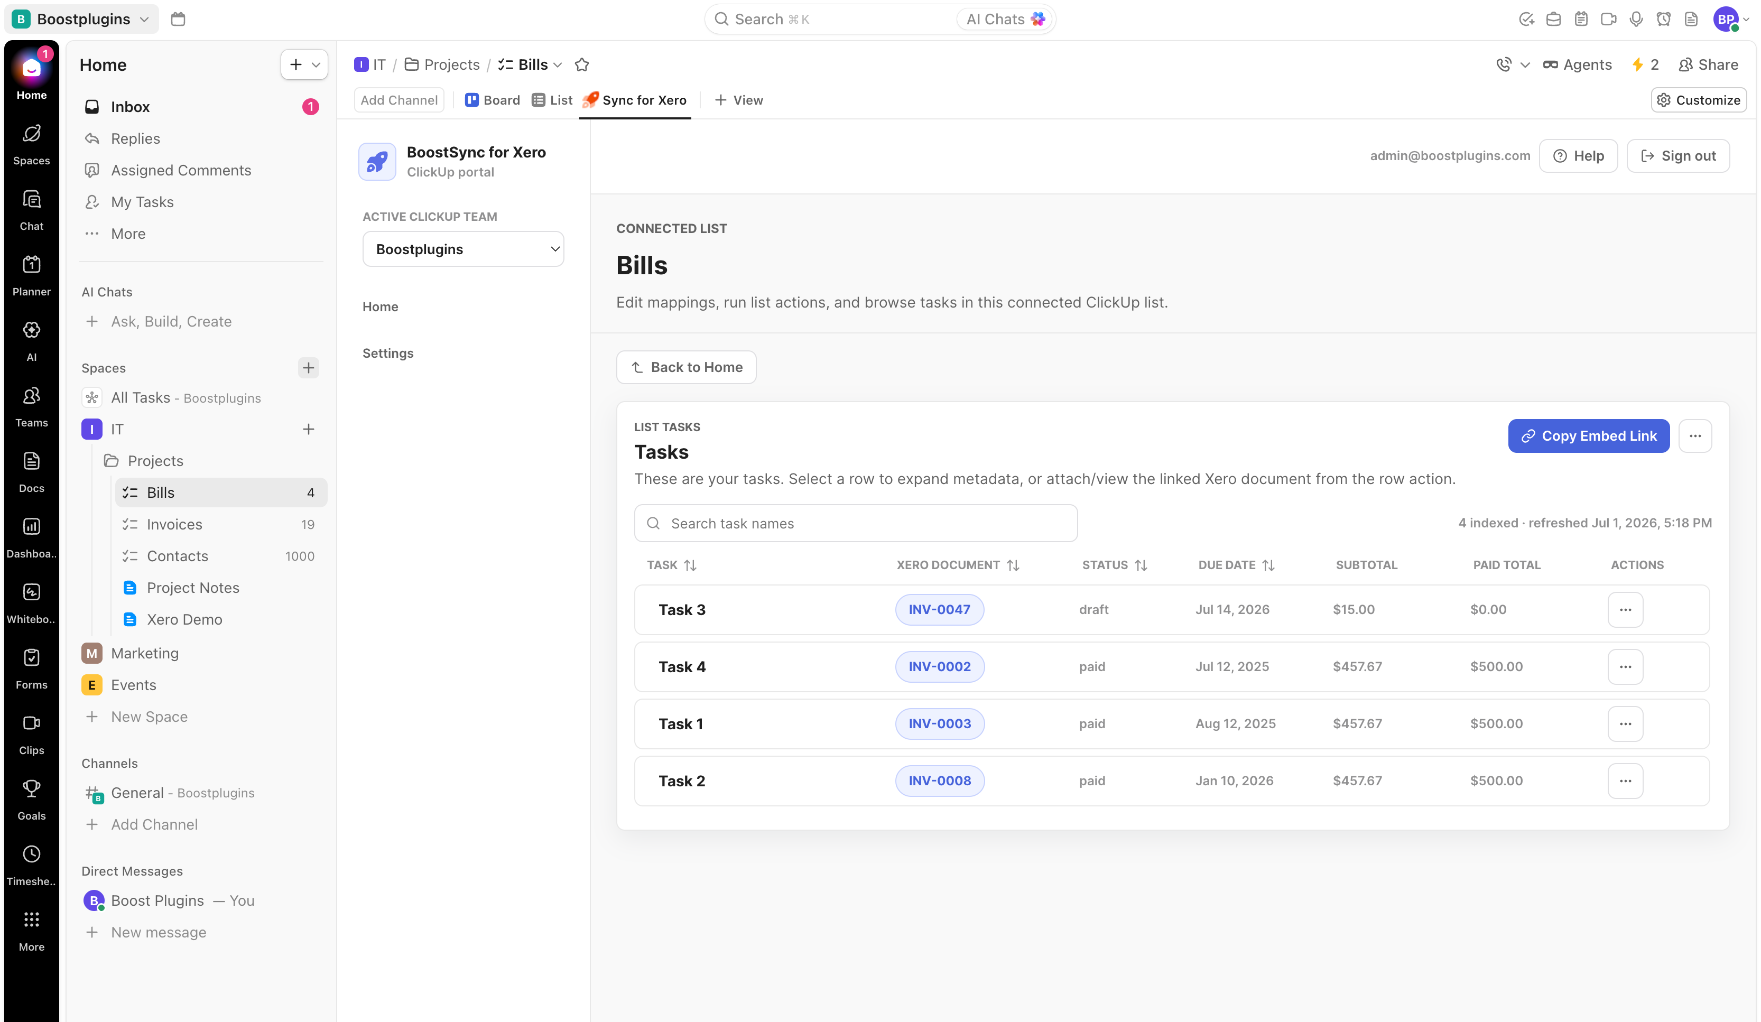
Task: Open the document icon in top bar
Action: point(1691,19)
